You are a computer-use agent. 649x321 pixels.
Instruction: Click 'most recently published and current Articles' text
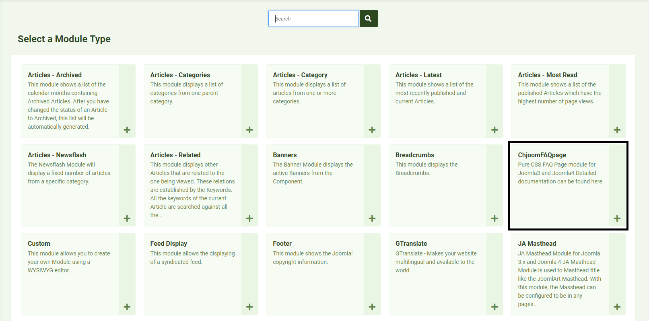pos(431,97)
